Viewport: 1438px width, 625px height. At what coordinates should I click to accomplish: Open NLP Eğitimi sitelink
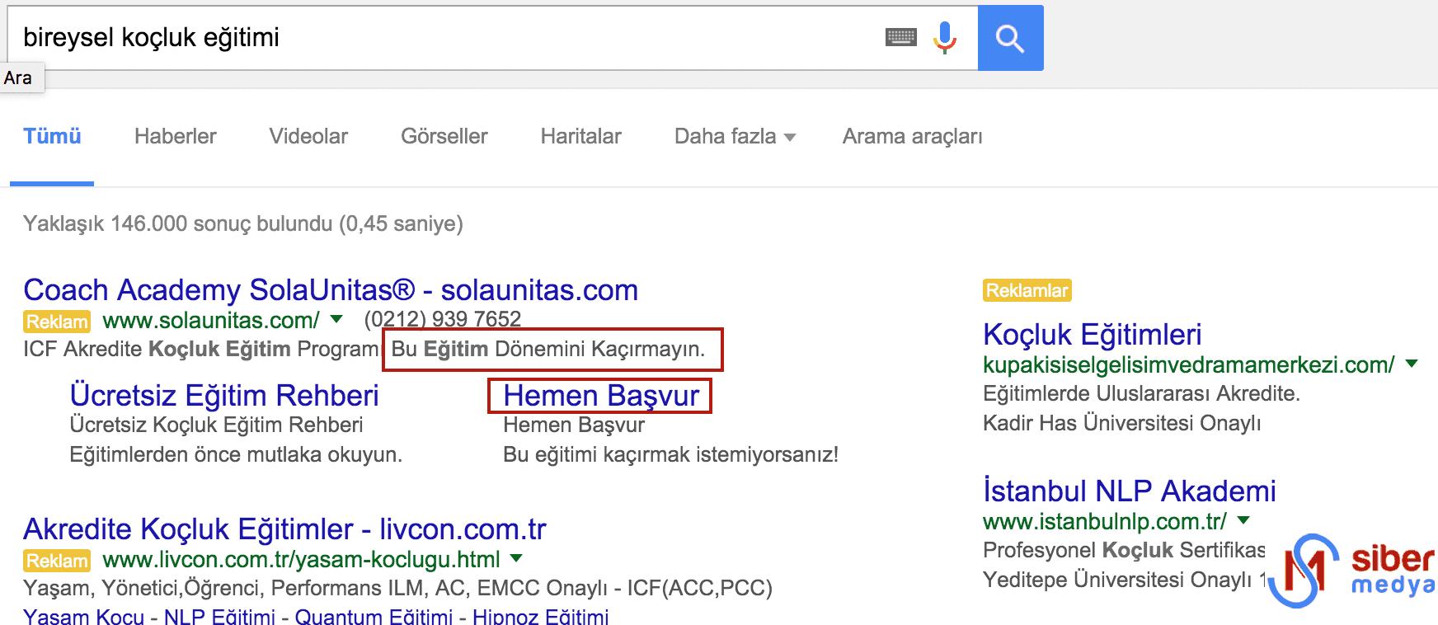220,617
